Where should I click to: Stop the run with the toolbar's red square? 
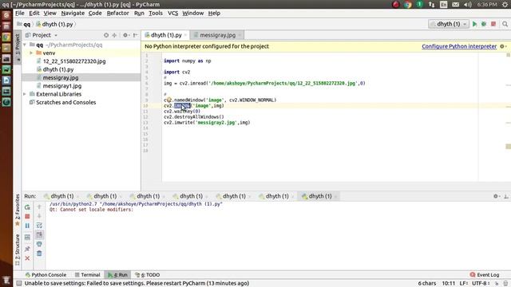click(x=493, y=24)
